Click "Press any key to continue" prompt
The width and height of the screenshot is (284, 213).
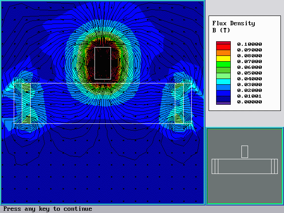pyautogui.click(x=47, y=209)
